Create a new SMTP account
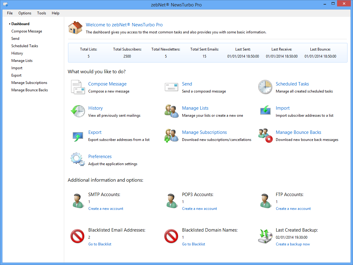Image resolution: width=353 pixels, height=265 pixels. 106,209
